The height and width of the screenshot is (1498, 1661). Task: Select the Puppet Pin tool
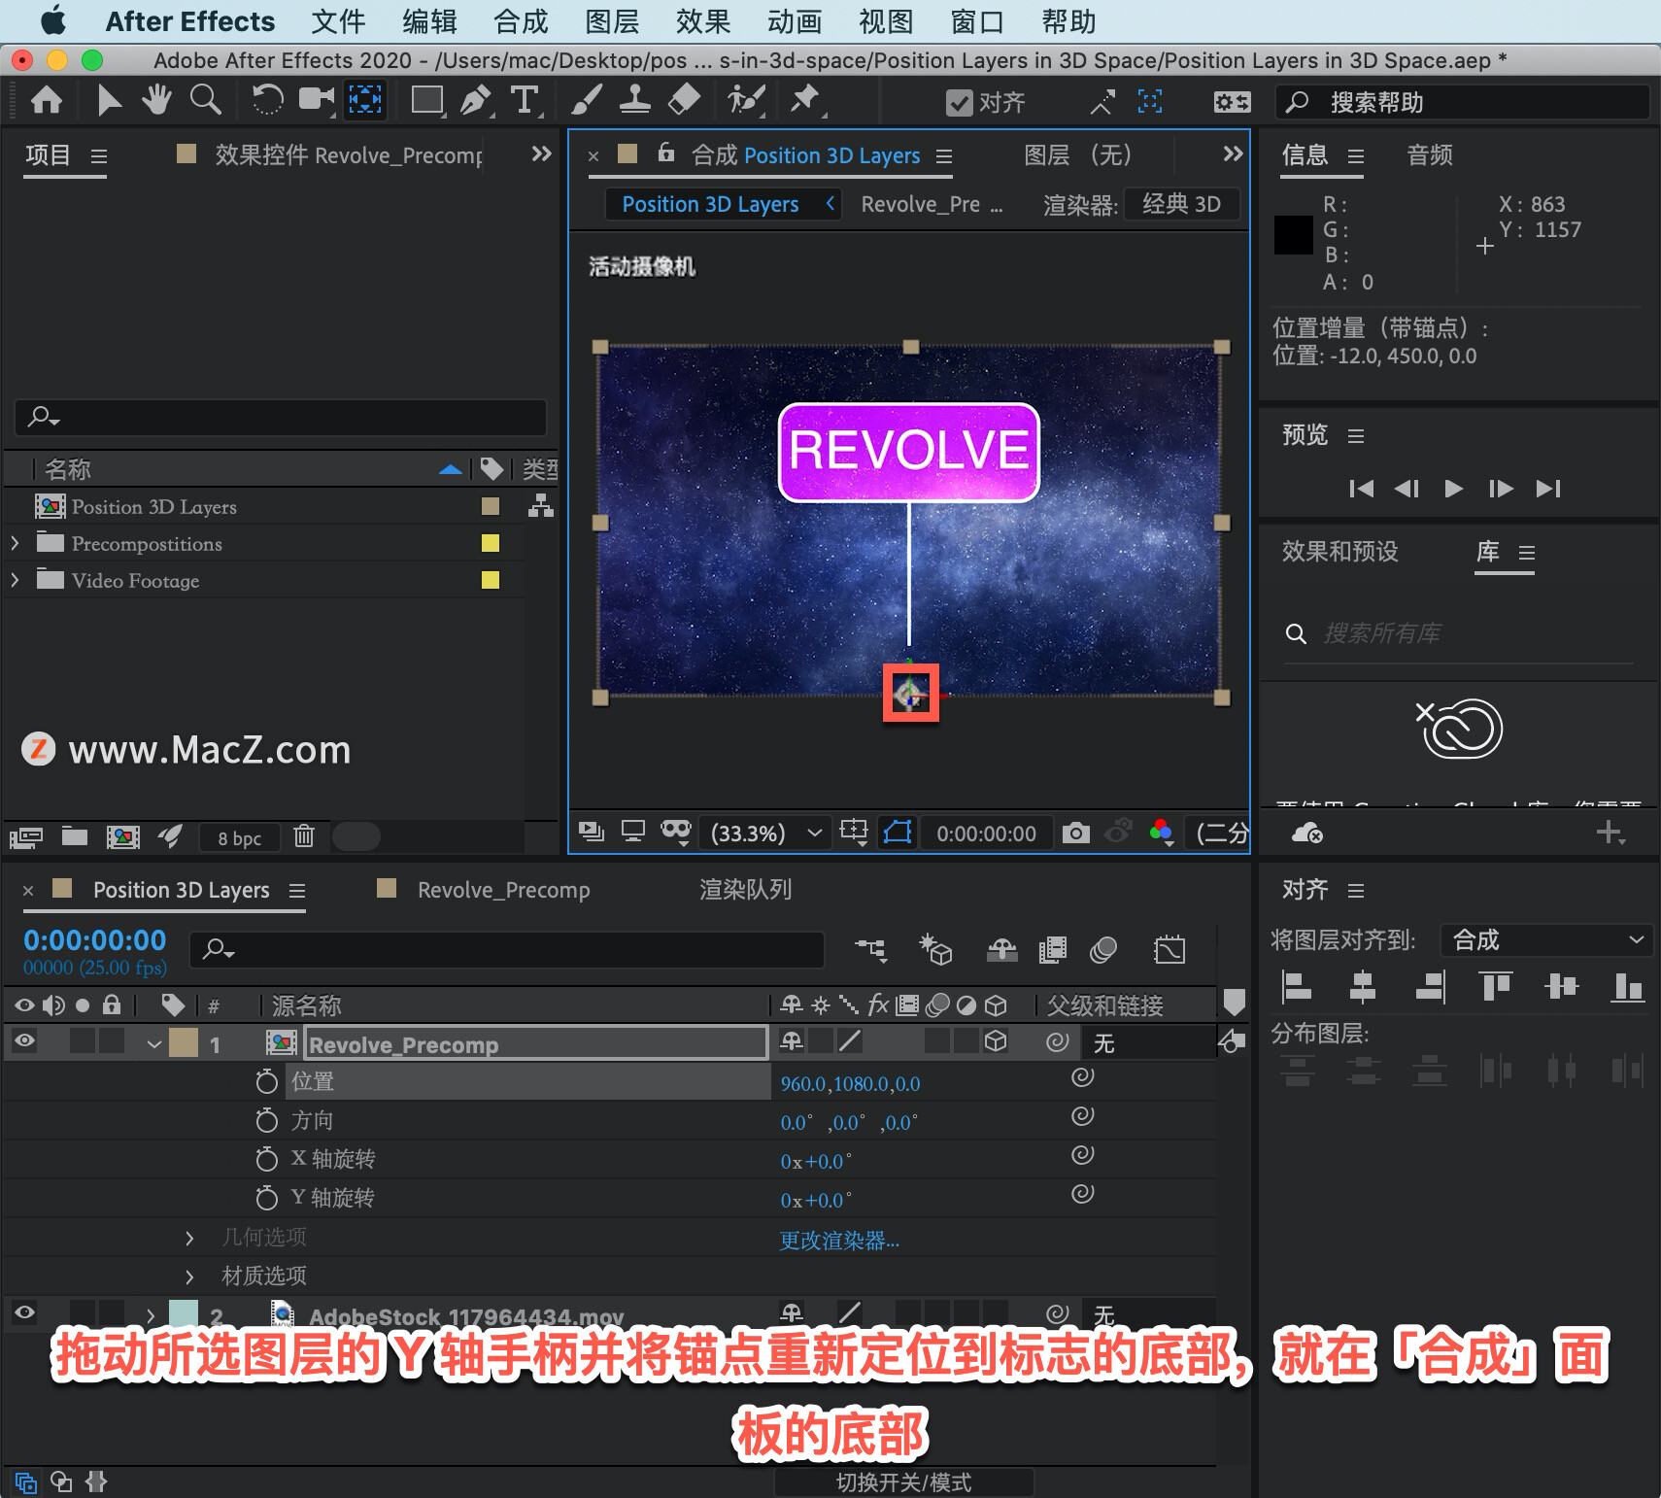click(x=805, y=99)
